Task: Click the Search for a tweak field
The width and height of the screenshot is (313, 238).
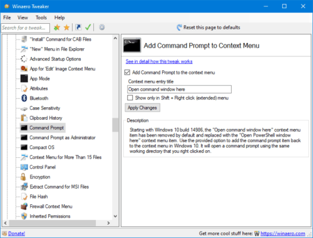Action: click(26, 28)
